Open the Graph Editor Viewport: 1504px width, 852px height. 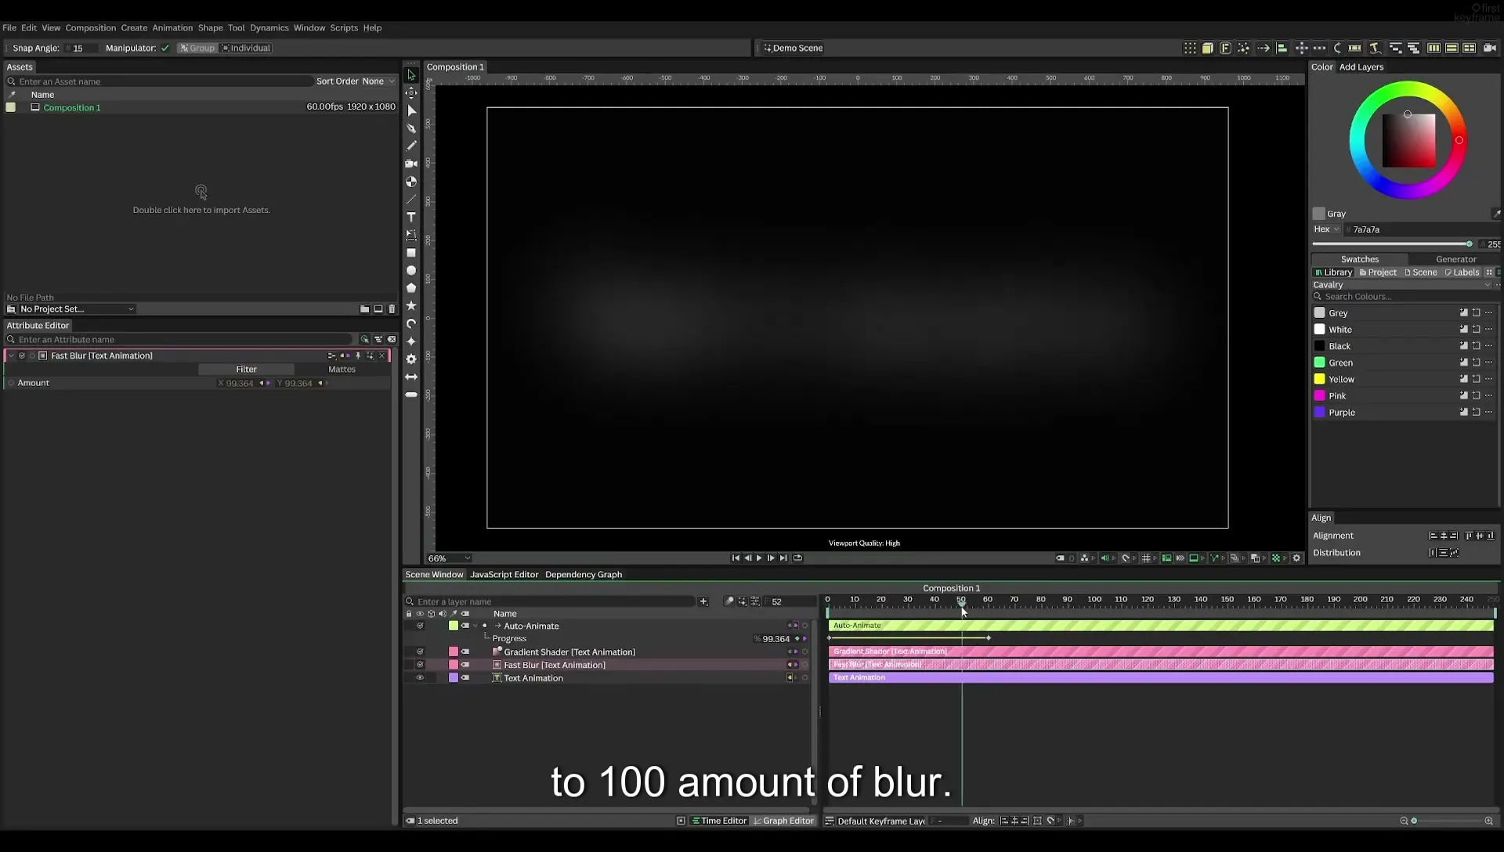[x=783, y=821]
